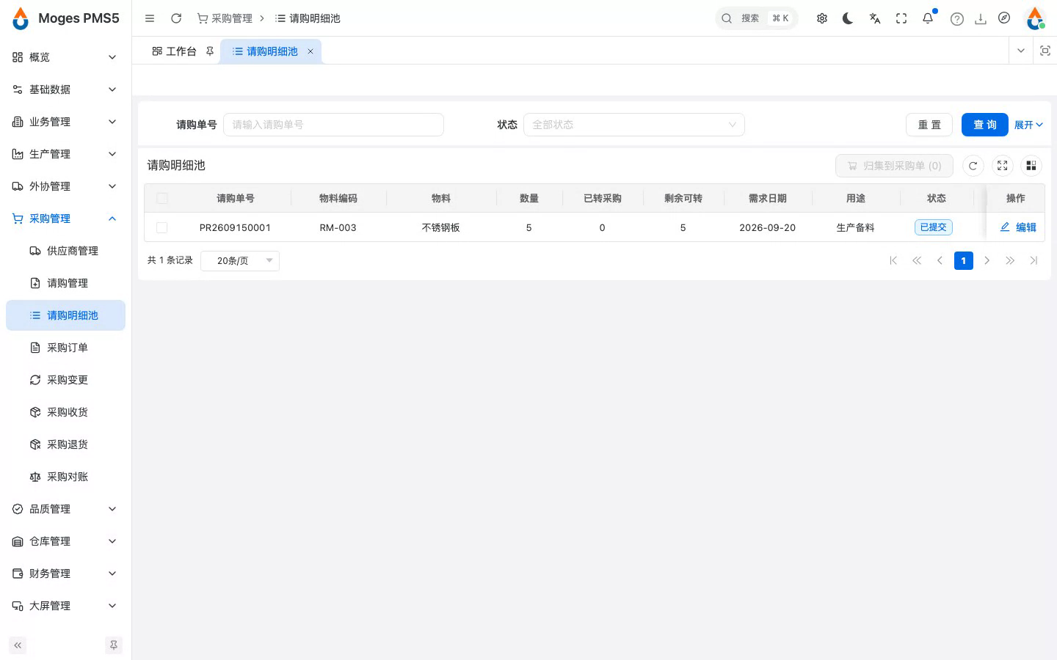Pin the 工作台 tab
Viewport: 1057px width, 660px height.
tap(210, 51)
